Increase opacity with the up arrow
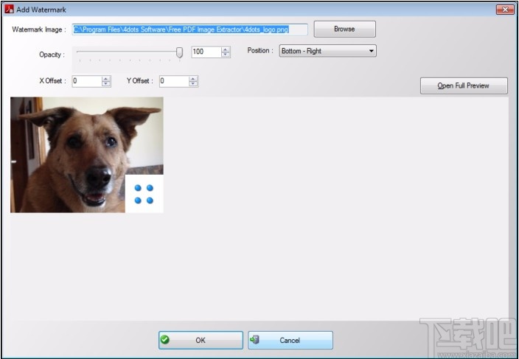Screen dimensions: 519x359 226,49
